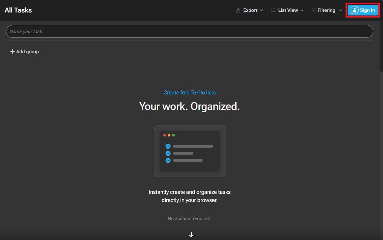383x240 pixels.
Task: Click the Export download arrow icon
Action: (x=238, y=10)
